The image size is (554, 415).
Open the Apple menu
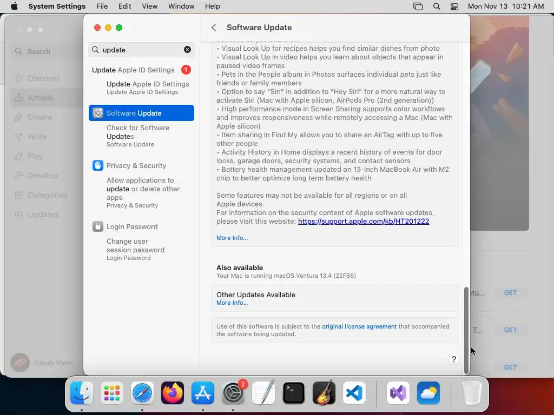pos(14,6)
